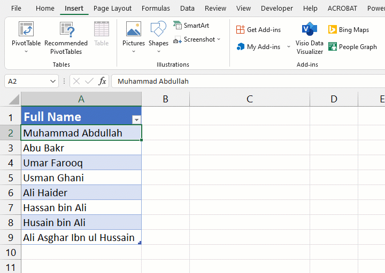The width and height of the screenshot is (385, 273).
Task: Expand the Screenshot dropdown arrow
Action: pyautogui.click(x=219, y=39)
